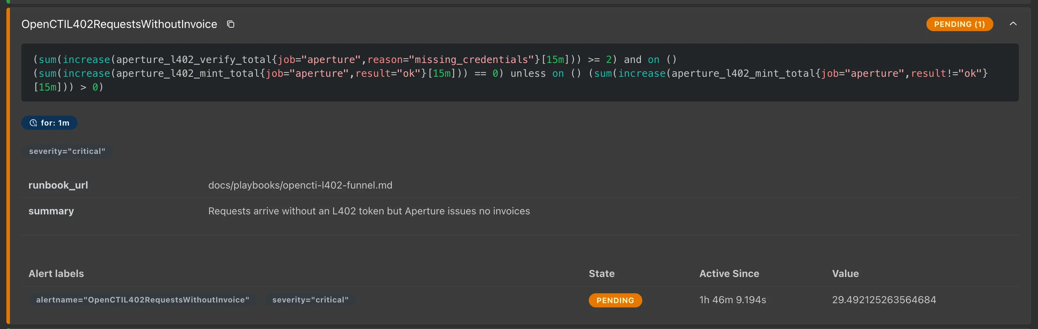Click the Alert labels column header
Image resolution: width=1038 pixels, height=329 pixels.
(x=56, y=273)
